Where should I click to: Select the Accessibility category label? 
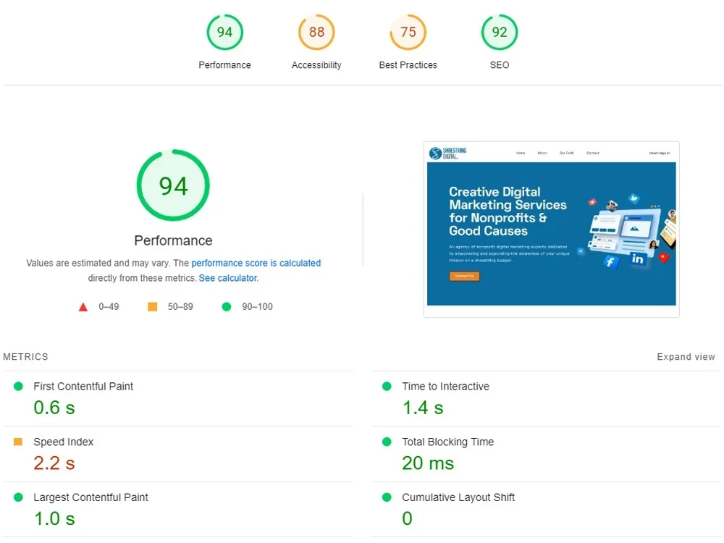click(316, 65)
